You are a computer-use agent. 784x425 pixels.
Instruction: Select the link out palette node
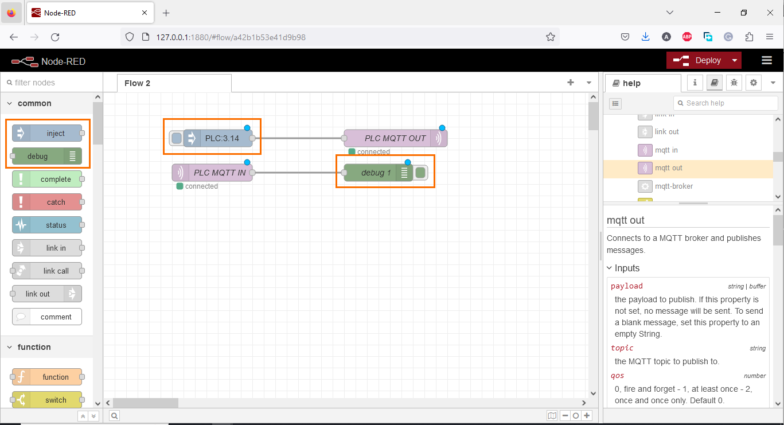click(x=47, y=294)
